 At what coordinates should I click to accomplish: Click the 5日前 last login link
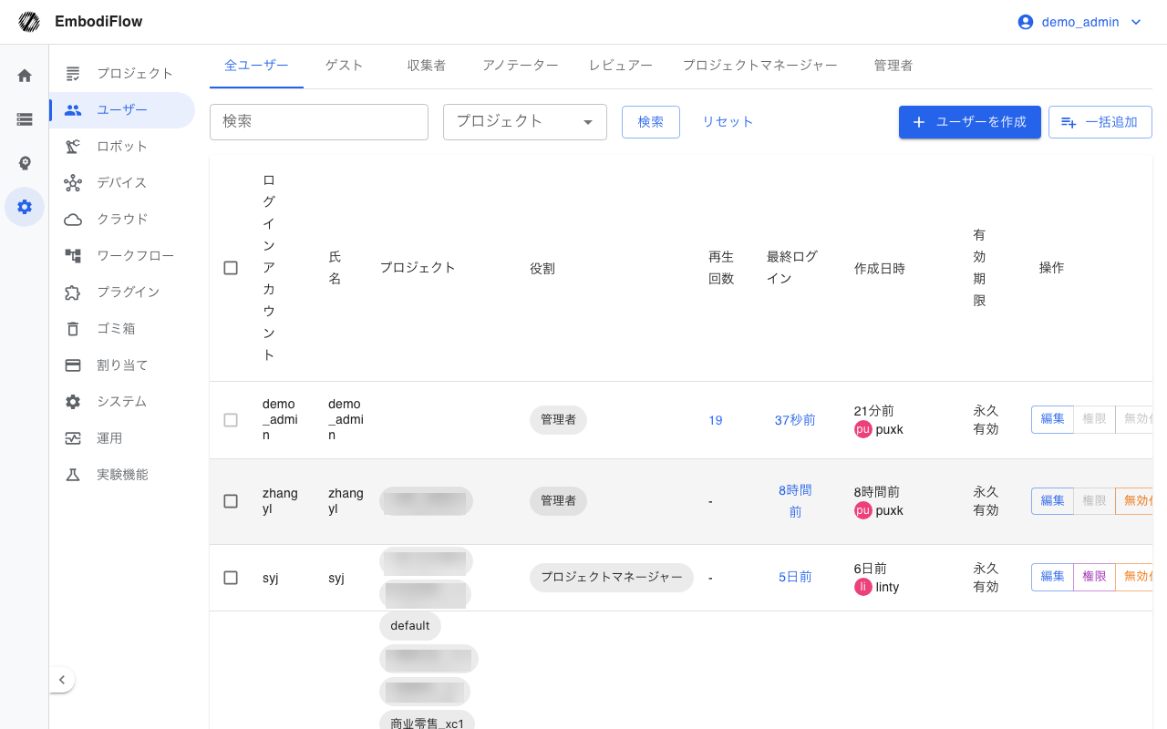[x=795, y=577]
